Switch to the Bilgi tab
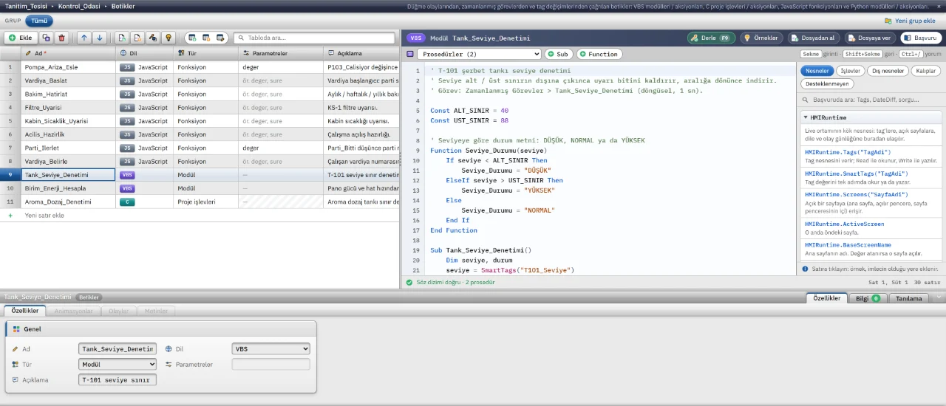 coord(868,298)
